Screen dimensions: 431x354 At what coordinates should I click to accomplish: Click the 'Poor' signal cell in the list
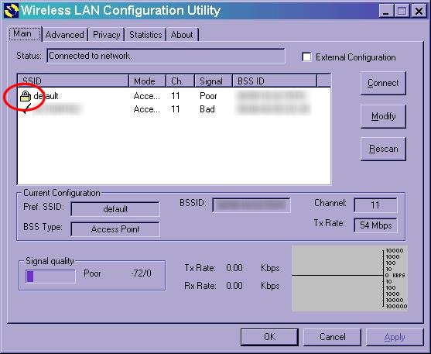(x=208, y=96)
